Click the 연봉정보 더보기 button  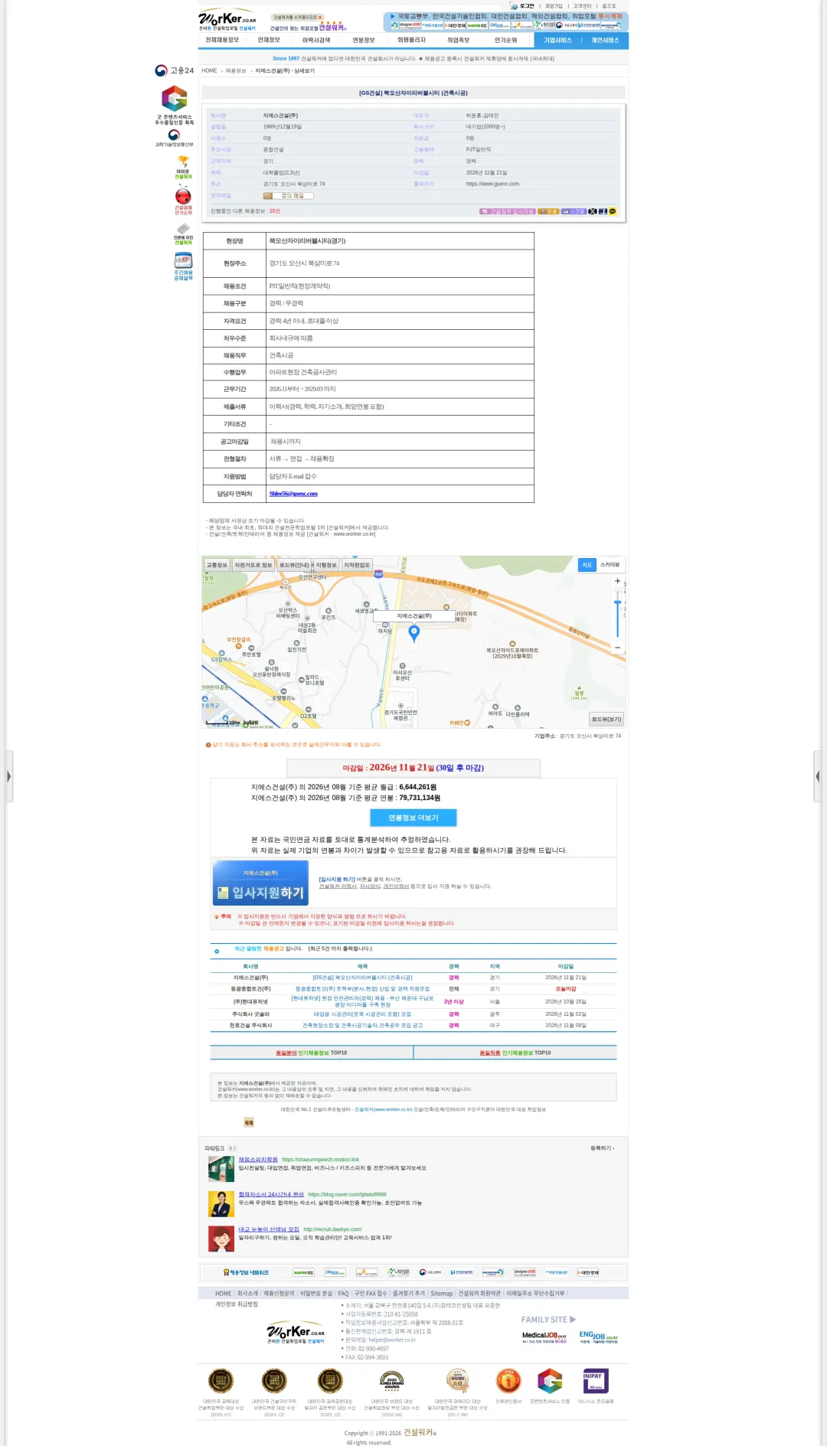coord(413,818)
